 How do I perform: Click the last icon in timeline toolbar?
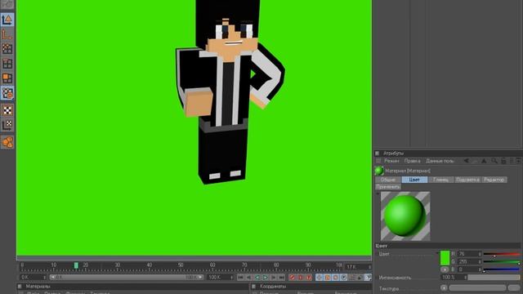368,278
